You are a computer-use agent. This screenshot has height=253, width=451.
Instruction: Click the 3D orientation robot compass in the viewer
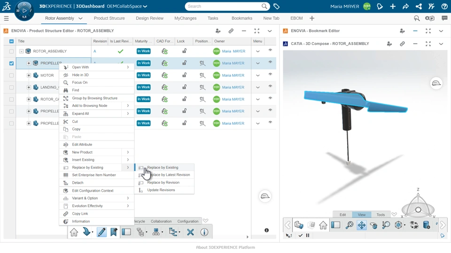click(418, 206)
